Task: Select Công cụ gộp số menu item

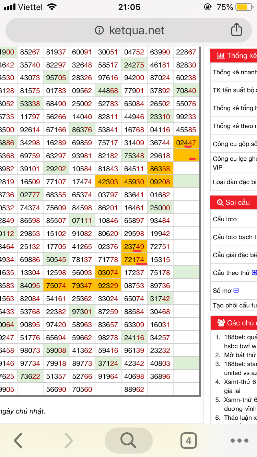Action: coord(235,144)
